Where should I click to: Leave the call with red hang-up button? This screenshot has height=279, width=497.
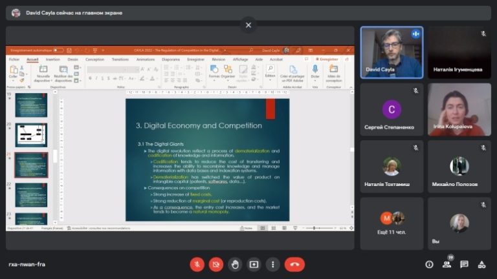(294, 264)
